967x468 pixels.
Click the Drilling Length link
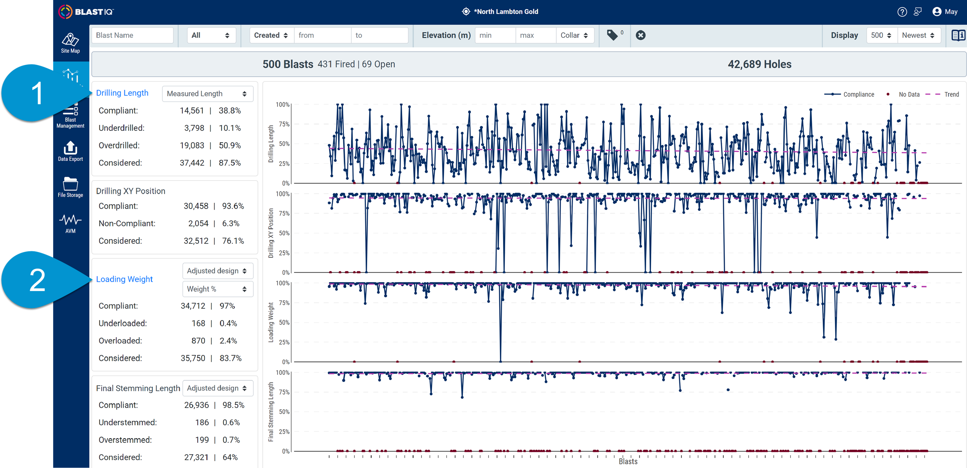[x=122, y=93]
